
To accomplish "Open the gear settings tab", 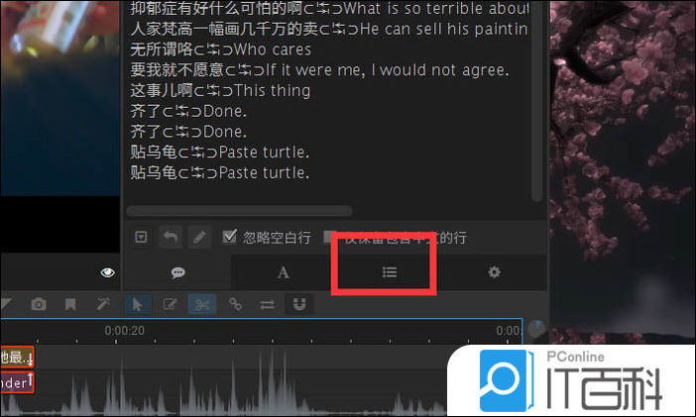I will (494, 271).
